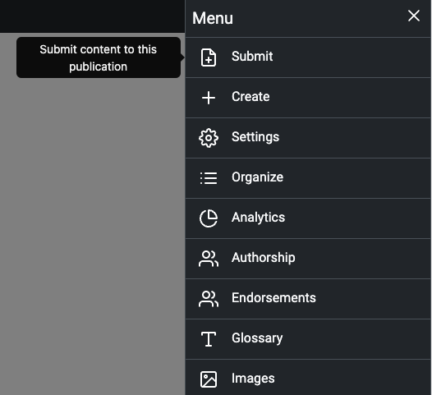Click the Glossary text icon
The width and height of the screenshot is (432, 395).
tap(209, 339)
